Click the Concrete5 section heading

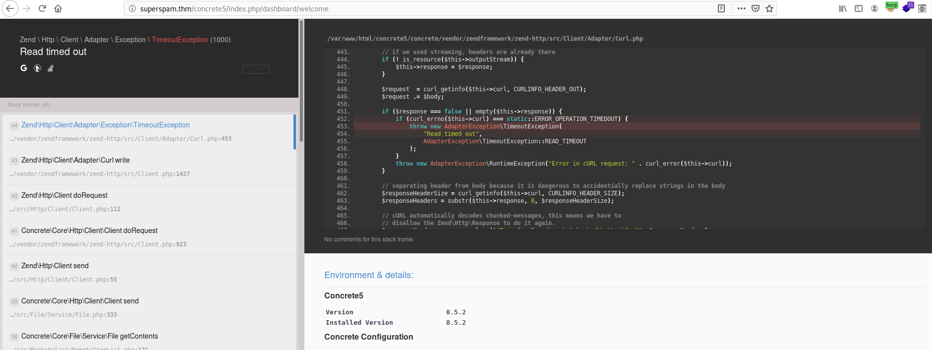point(344,295)
